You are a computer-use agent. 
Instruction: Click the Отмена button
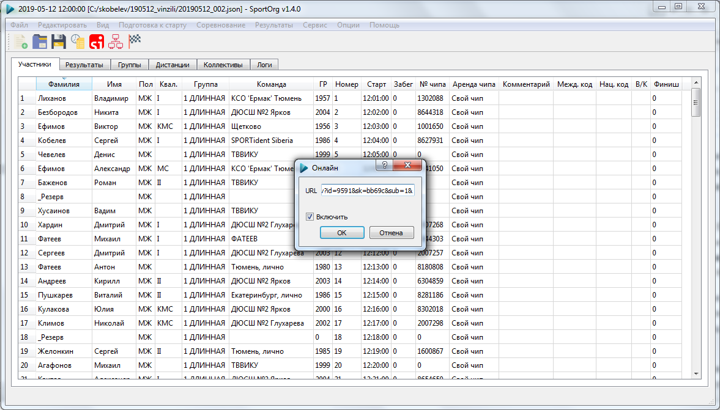point(392,233)
